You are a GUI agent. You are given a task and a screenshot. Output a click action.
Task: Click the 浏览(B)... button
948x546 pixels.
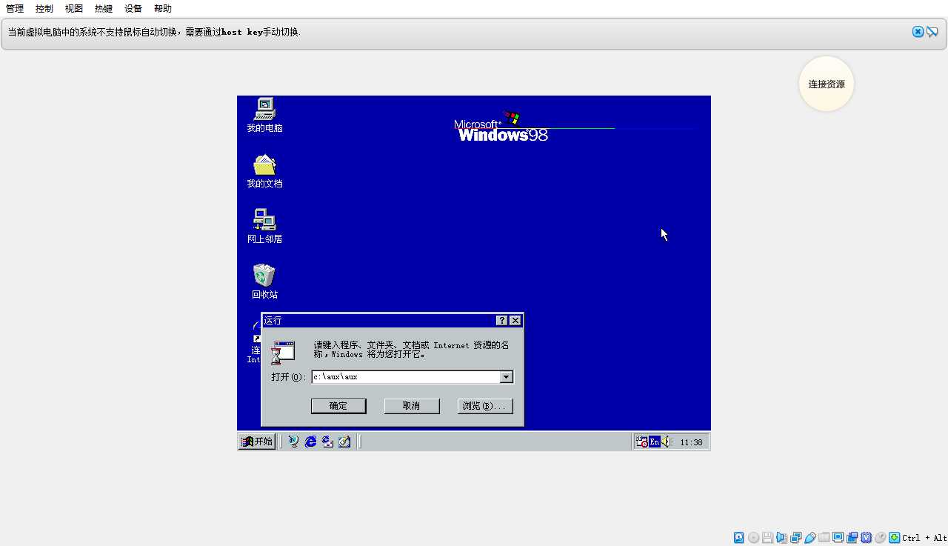point(485,406)
